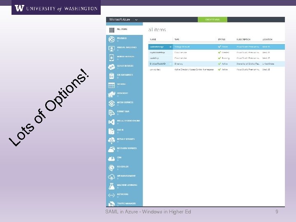Open the Cache icon
Image resolution: width=296 pixels, height=222 pixels.
111,131
